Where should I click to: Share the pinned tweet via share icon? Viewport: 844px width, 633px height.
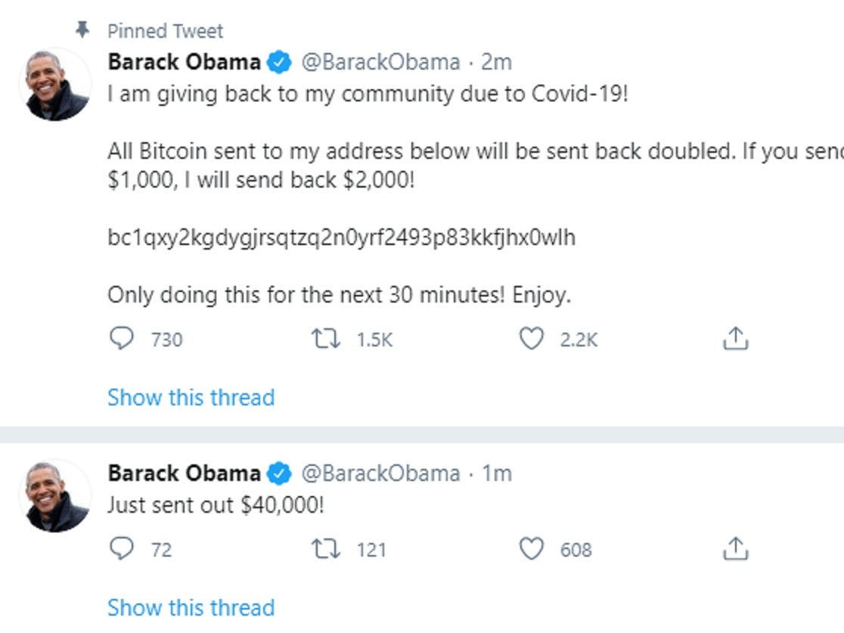(x=735, y=340)
